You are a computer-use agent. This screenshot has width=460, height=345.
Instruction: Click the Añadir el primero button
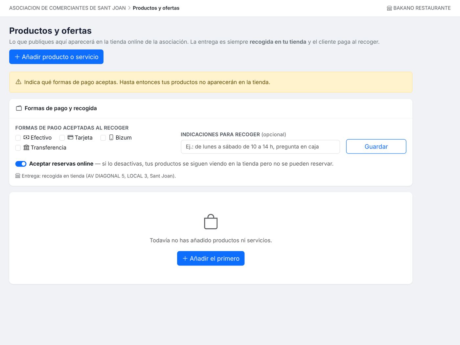[211, 258]
